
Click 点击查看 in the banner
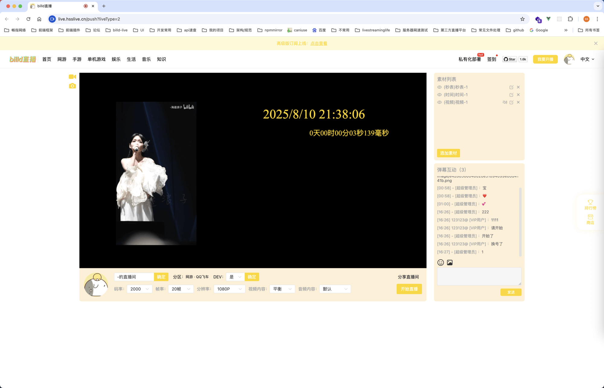[319, 43]
